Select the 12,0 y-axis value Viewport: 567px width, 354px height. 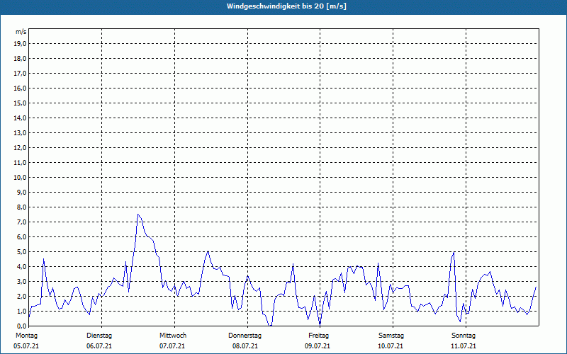click(19, 148)
